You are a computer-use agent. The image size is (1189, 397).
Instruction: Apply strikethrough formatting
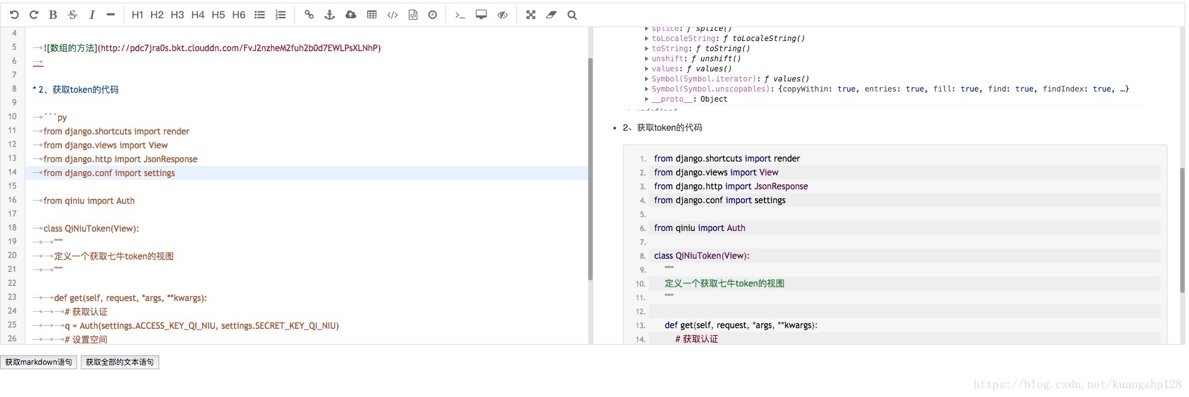point(73,15)
